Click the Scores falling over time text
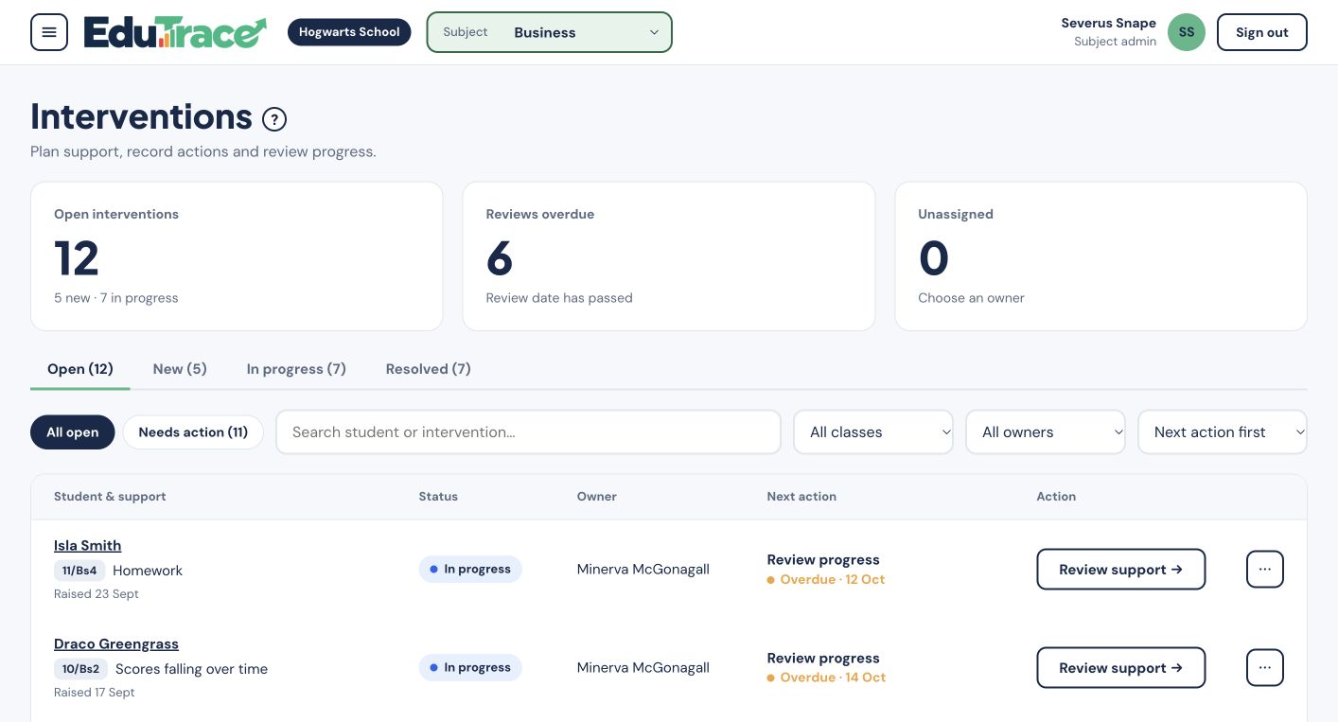1338x722 pixels. tap(191, 669)
